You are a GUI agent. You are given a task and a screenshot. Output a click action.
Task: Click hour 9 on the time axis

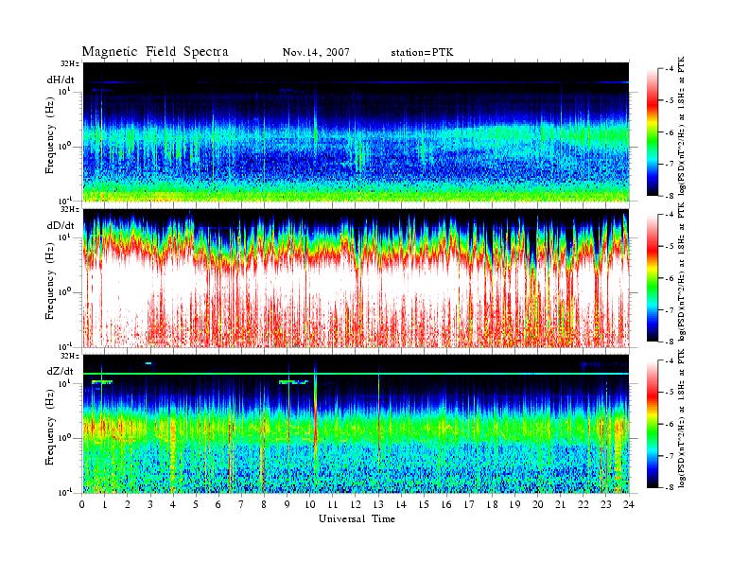287,504
